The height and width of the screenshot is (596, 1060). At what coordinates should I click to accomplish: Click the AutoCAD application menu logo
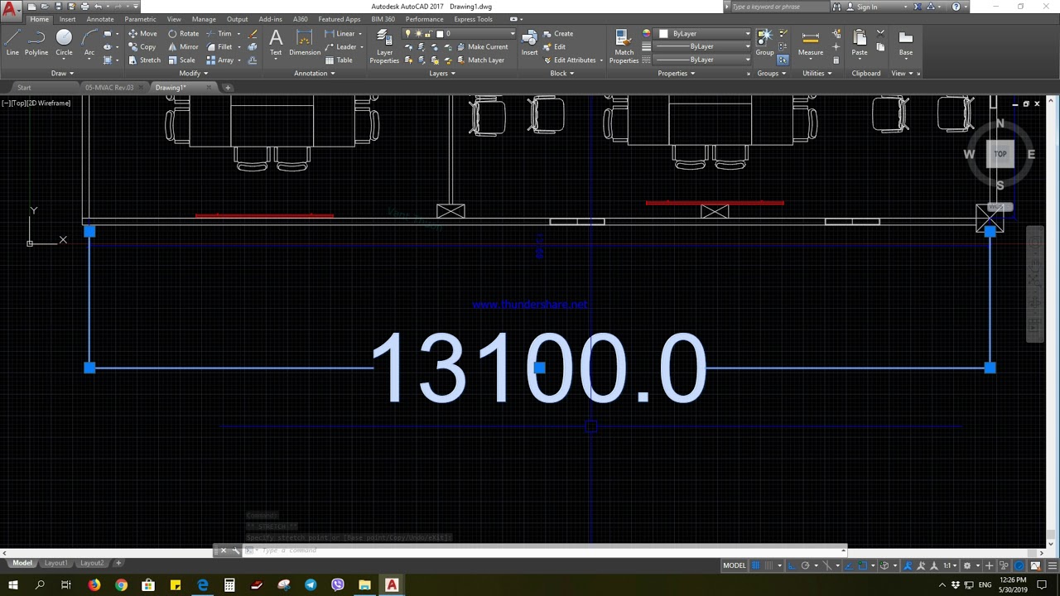click(x=11, y=11)
